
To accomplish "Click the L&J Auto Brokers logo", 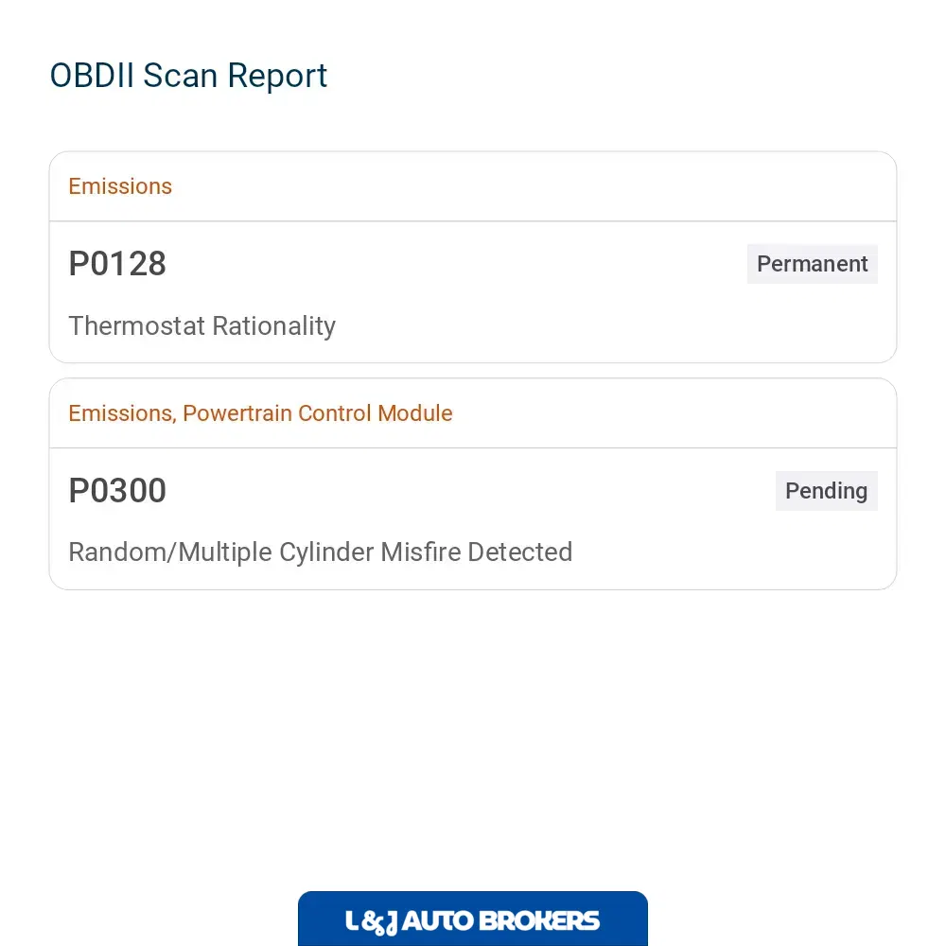I will [x=473, y=919].
